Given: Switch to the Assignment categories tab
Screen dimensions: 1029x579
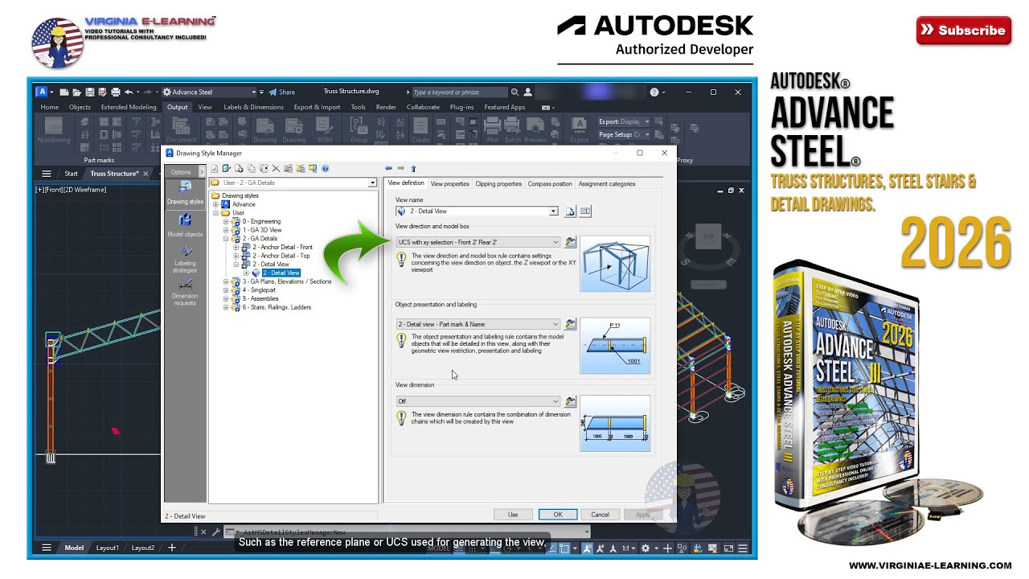Looking at the screenshot, I should [x=607, y=184].
